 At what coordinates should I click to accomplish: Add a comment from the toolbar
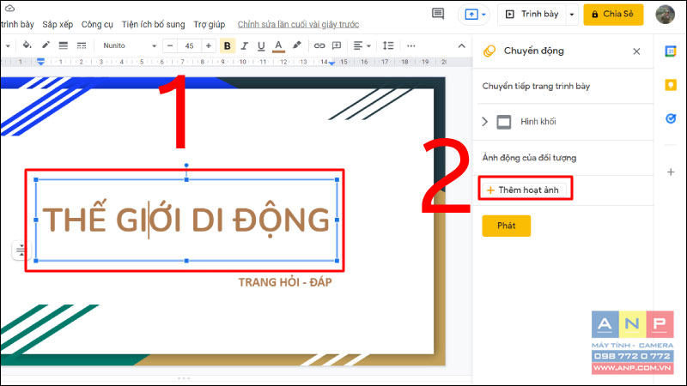point(337,45)
